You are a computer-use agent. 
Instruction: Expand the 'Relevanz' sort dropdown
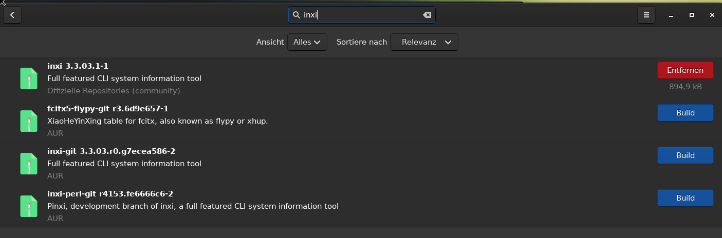[x=424, y=42]
